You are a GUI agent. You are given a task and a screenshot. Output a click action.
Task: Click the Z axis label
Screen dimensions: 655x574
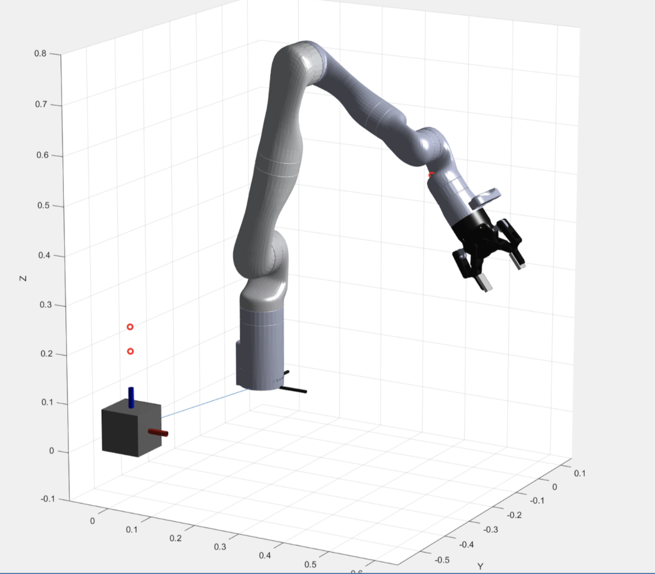click(x=23, y=279)
